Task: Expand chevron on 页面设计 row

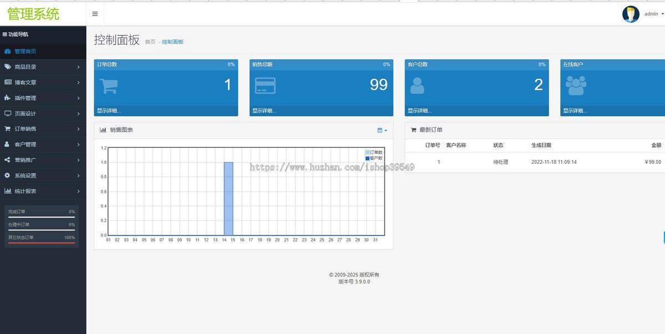Action: [78, 114]
